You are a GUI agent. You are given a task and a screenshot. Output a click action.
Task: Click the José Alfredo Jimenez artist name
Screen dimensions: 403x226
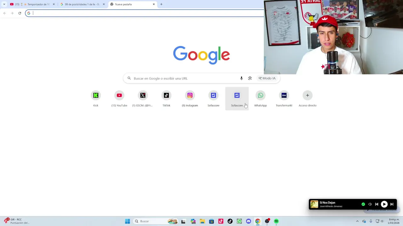coord(331,207)
